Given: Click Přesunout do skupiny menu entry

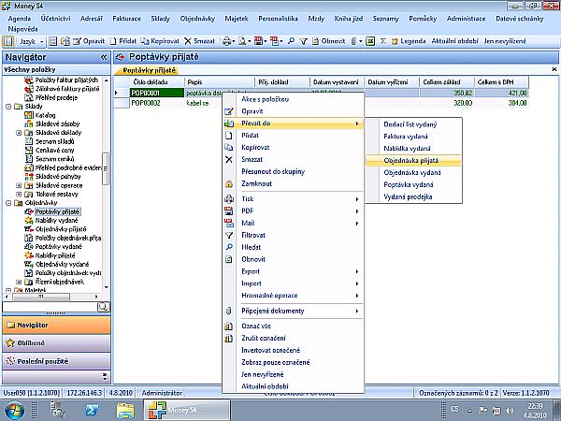Looking at the screenshot, I should click(x=273, y=171).
